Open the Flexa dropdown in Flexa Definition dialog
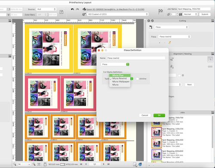Viewport: 215px width, 168px height. tap(115, 64)
